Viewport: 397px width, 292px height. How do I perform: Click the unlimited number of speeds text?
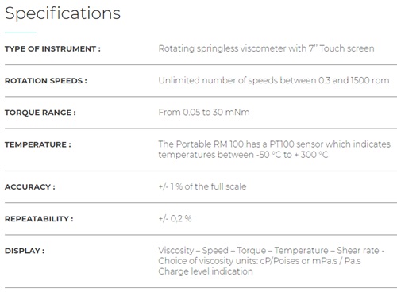274,80
